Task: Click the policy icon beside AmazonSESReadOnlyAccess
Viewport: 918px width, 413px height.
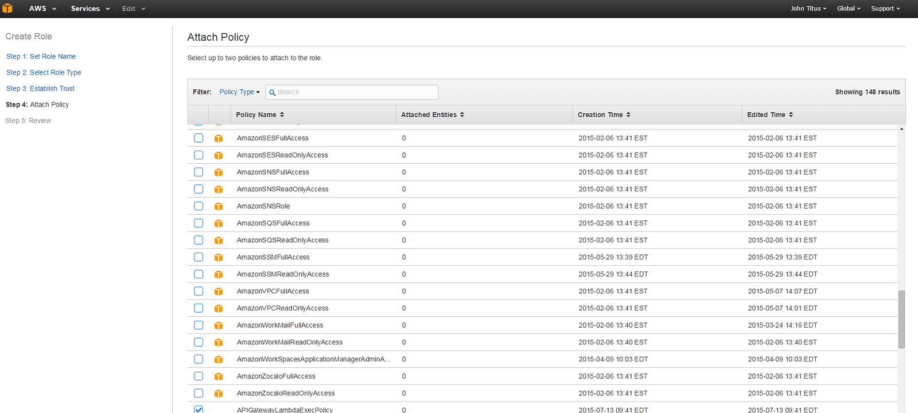Action: click(x=219, y=155)
